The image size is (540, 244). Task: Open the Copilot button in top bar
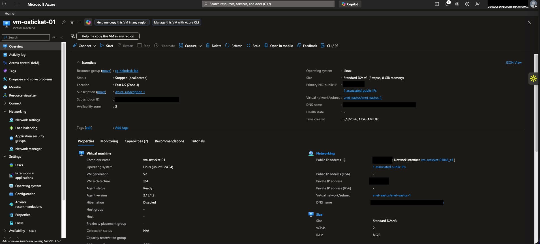[x=350, y=4]
